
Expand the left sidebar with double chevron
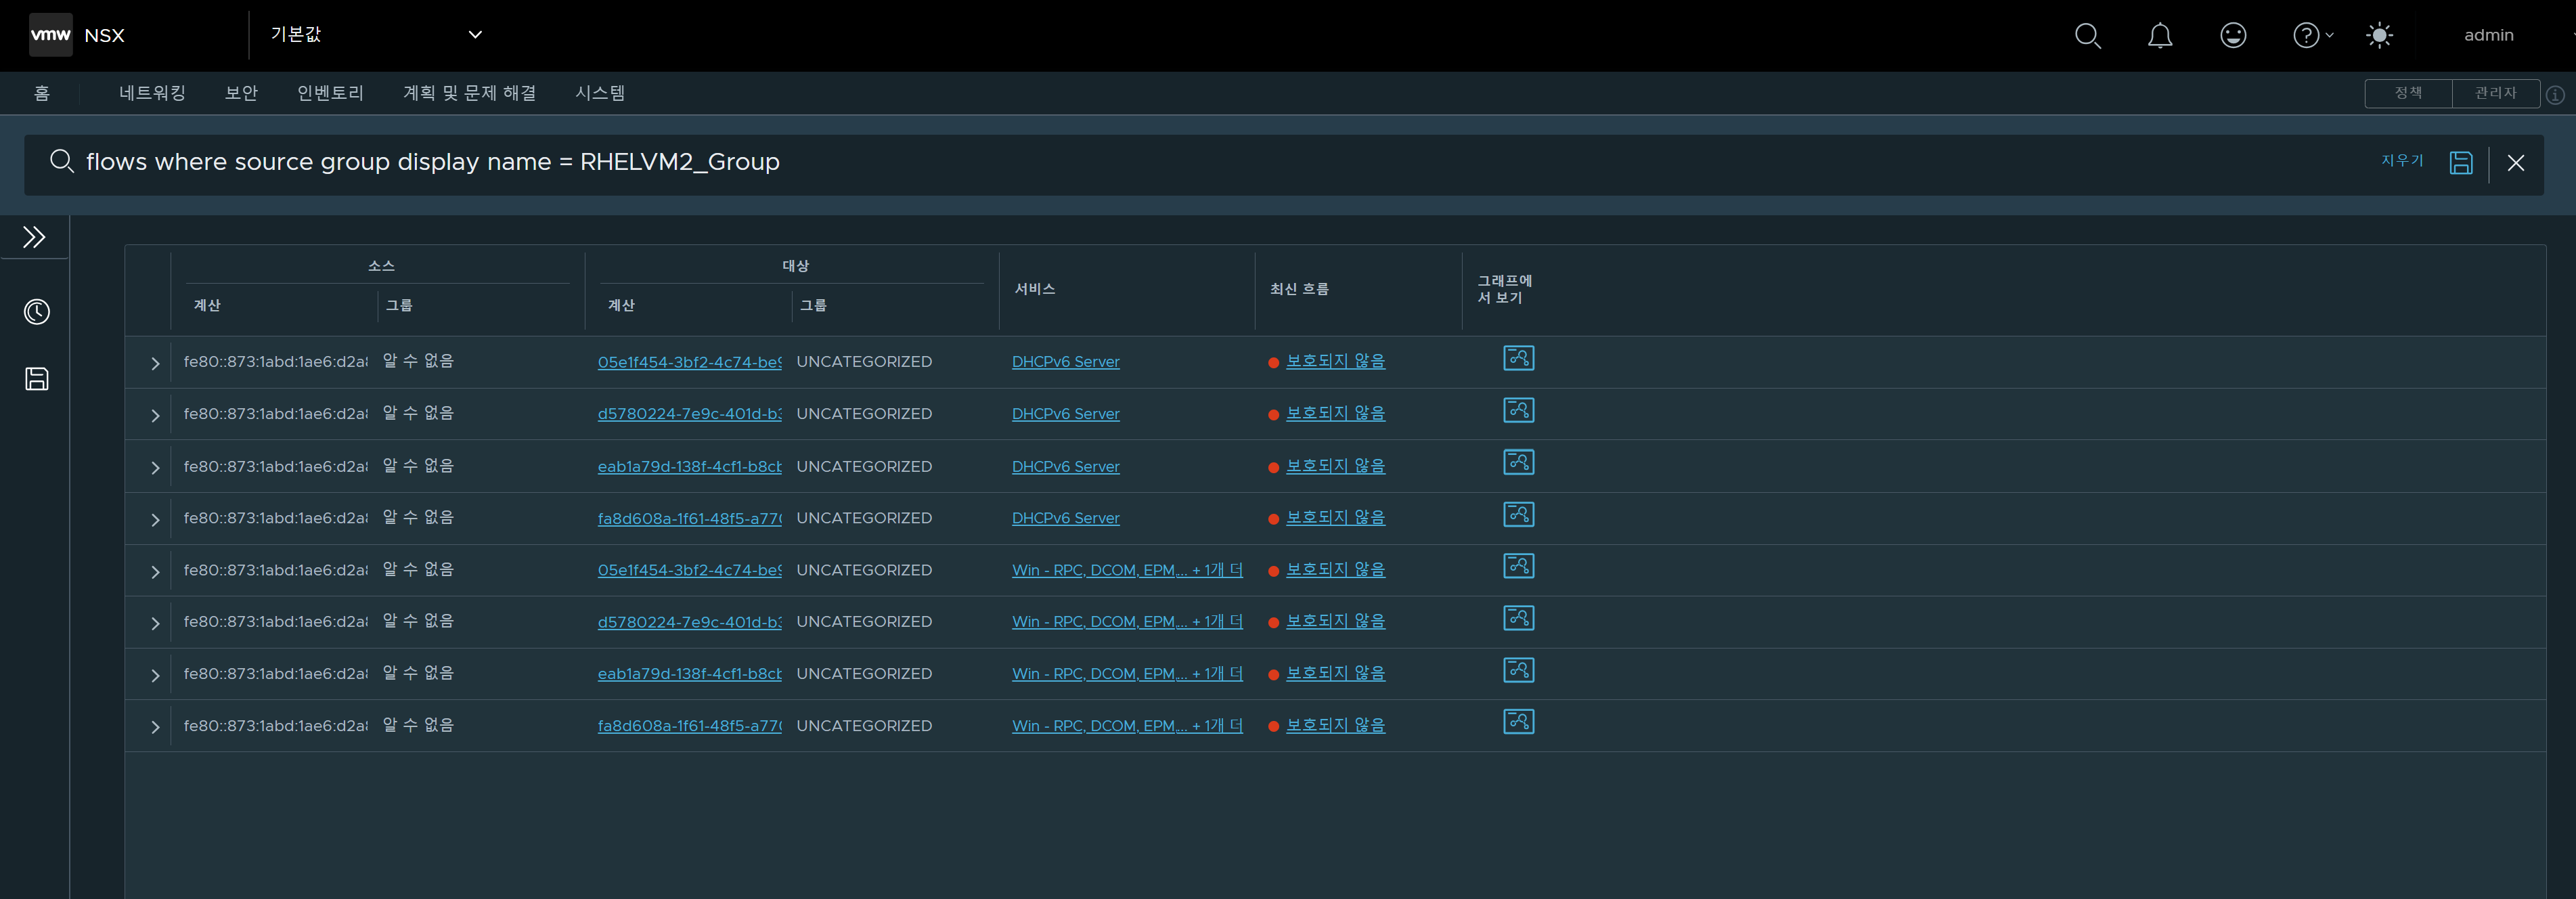click(x=34, y=237)
